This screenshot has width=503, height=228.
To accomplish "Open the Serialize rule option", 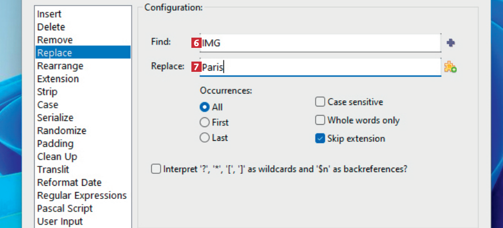I will tap(55, 117).
